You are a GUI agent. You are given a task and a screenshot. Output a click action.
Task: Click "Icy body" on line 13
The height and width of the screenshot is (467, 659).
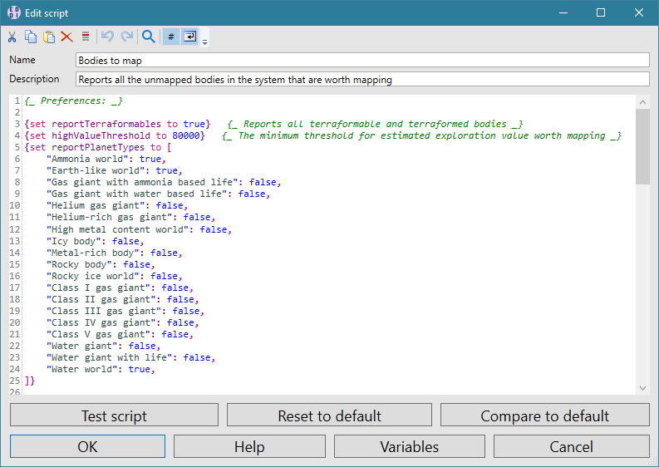coord(74,241)
